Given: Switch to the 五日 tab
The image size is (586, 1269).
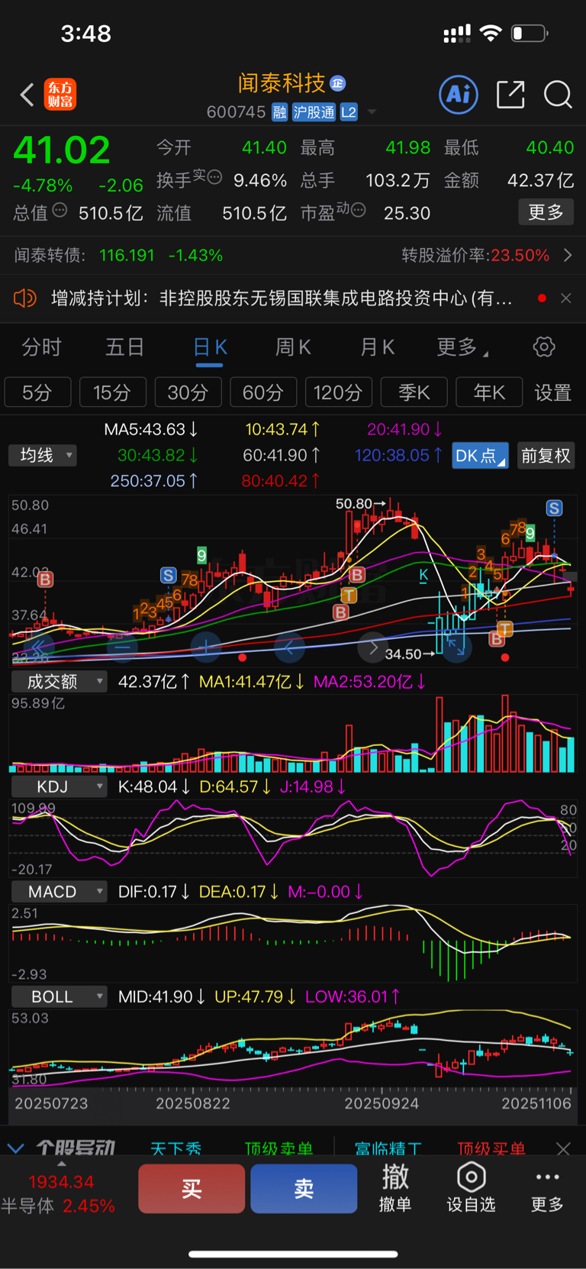Looking at the screenshot, I should [124, 347].
